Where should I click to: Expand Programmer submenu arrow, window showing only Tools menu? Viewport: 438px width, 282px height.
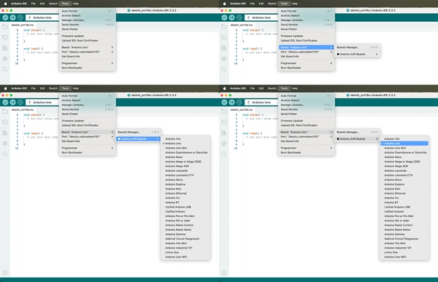pyautogui.click(x=112, y=63)
